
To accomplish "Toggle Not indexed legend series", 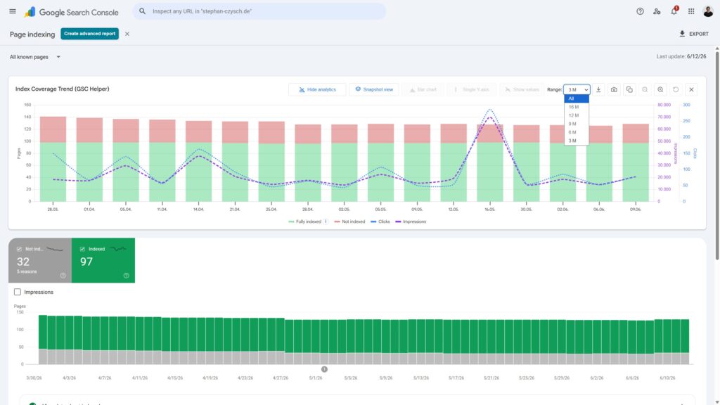I will tap(350, 221).
